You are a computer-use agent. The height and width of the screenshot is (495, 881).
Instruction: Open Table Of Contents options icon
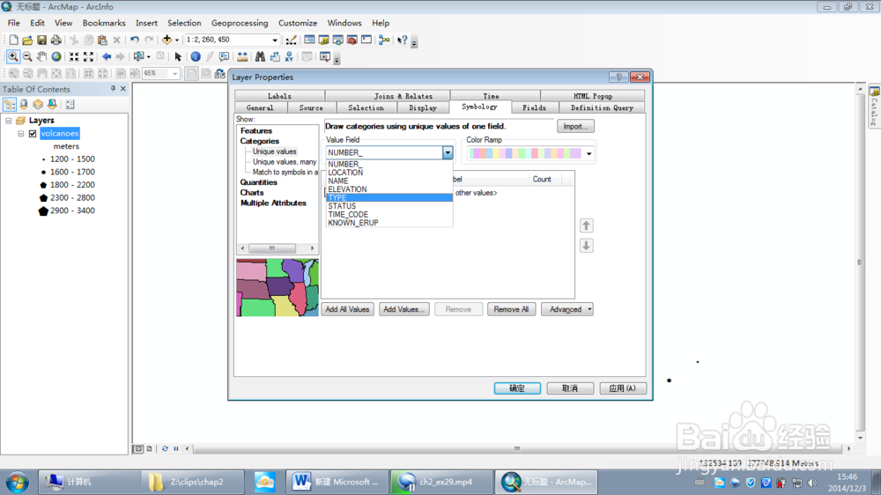(70, 105)
